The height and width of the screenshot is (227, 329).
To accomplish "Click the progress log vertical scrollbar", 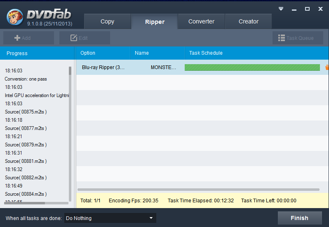I will pyautogui.click(x=70, y=134).
